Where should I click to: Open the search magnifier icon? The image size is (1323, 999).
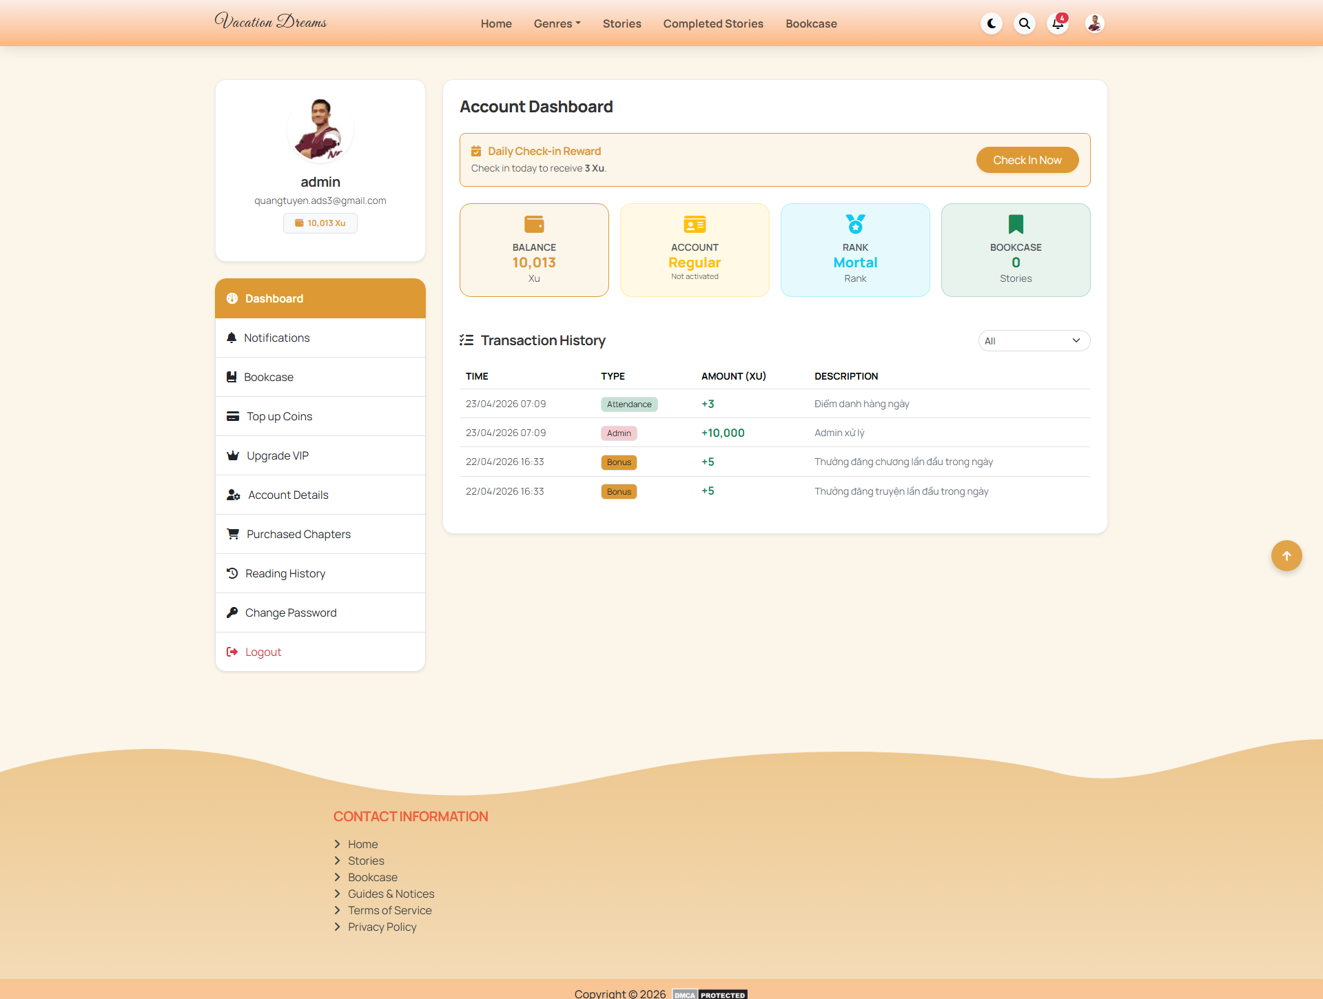(x=1025, y=23)
